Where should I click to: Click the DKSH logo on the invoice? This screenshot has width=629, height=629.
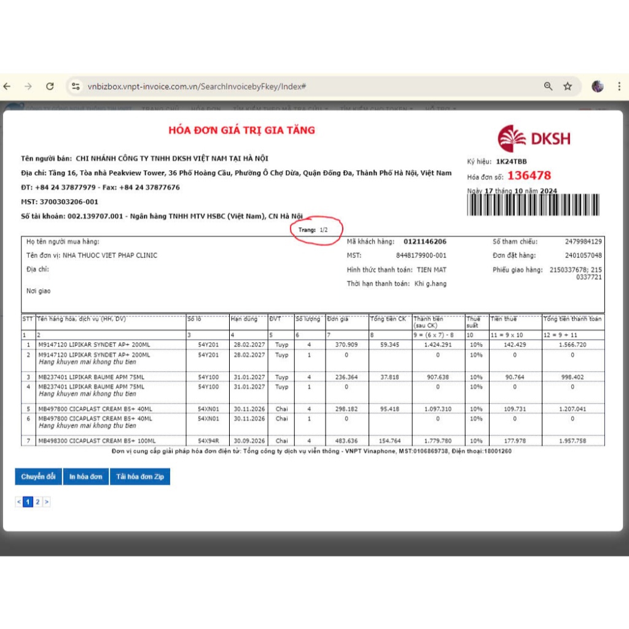tap(533, 138)
